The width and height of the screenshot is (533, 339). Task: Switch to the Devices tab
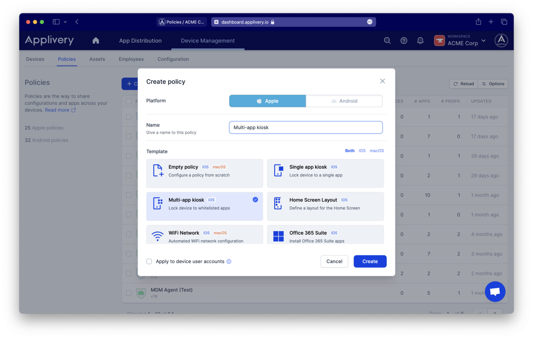(x=35, y=59)
